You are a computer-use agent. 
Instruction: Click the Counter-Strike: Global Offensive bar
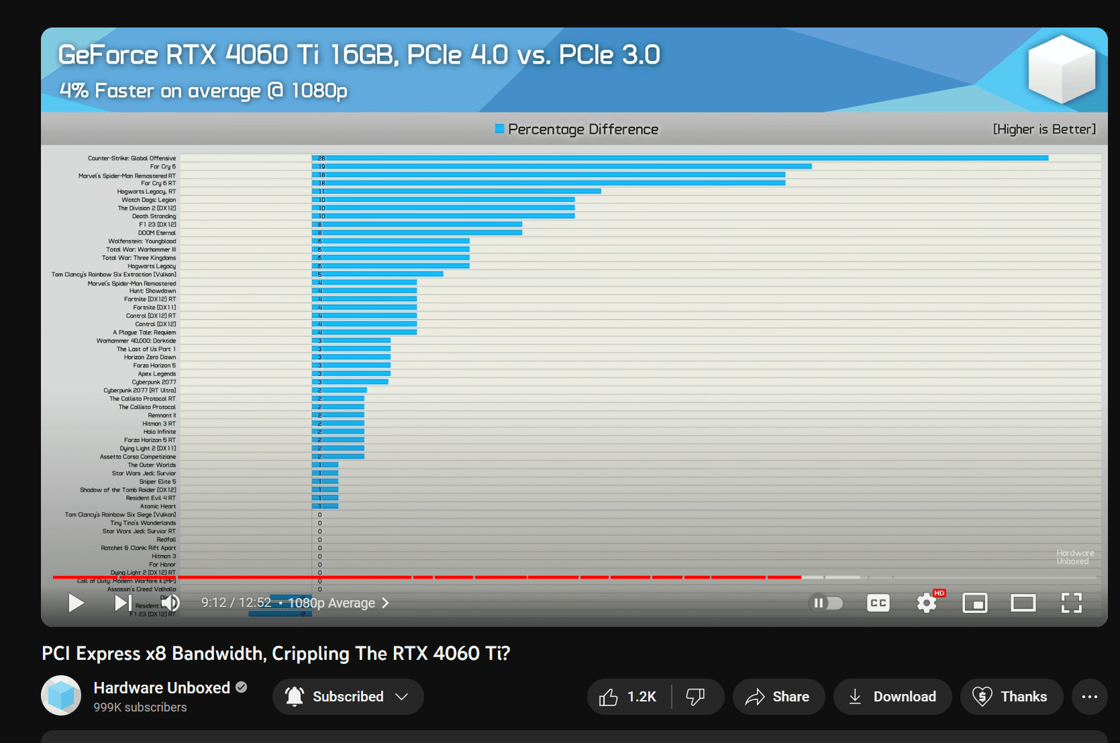tap(680, 158)
